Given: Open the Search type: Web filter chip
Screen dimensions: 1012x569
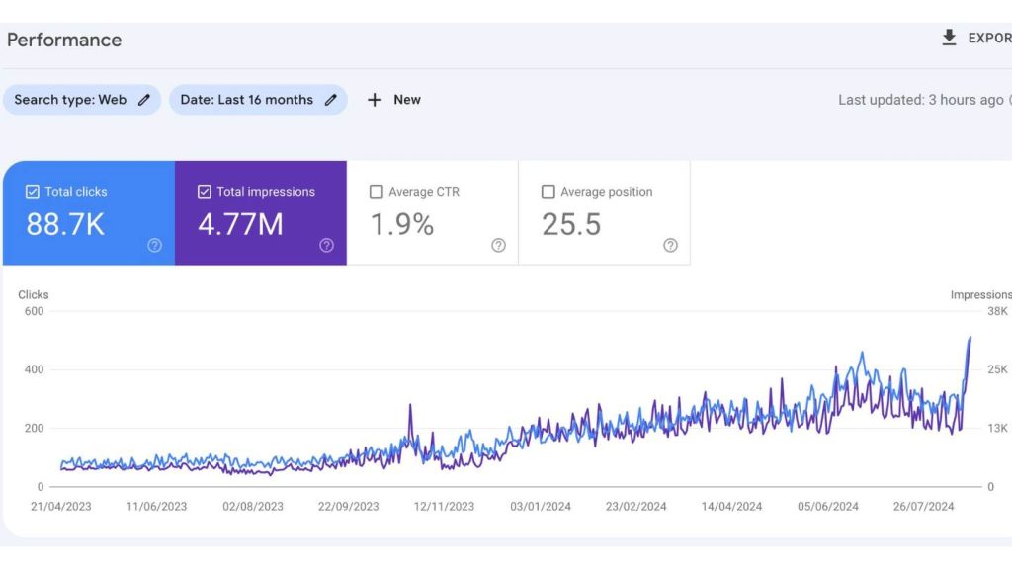Looking at the screenshot, I should 69,100.
